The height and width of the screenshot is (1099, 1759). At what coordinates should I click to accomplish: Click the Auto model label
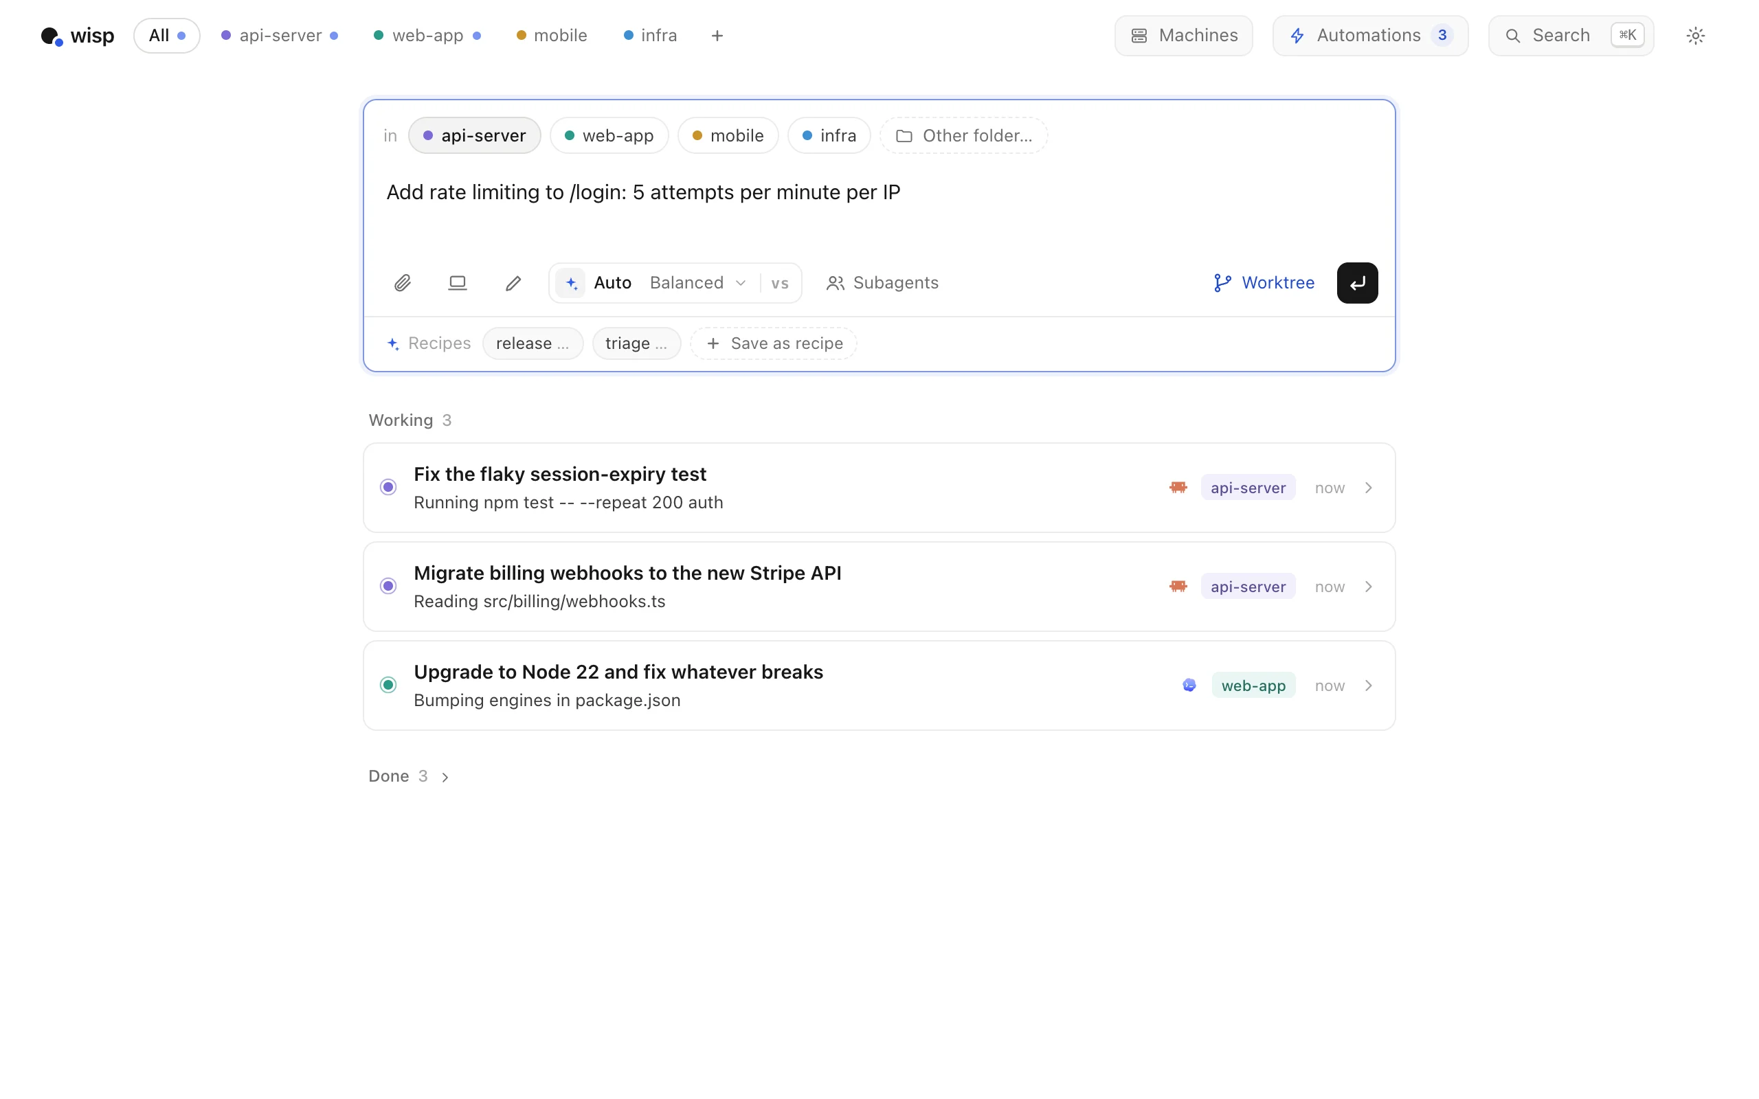click(612, 283)
